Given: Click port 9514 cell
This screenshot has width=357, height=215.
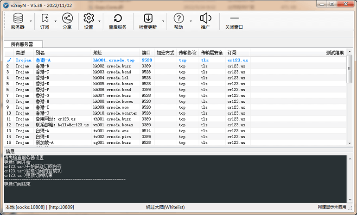Looking at the screenshot, I should (146, 131).
